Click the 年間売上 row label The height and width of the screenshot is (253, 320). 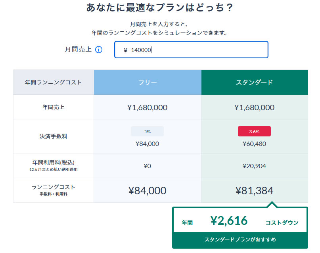[x=54, y=107]
